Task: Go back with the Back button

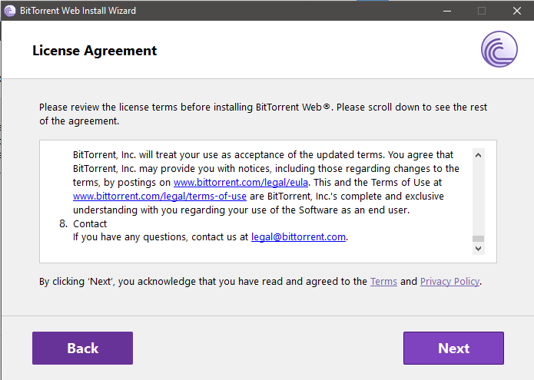Action: point(82,348)
